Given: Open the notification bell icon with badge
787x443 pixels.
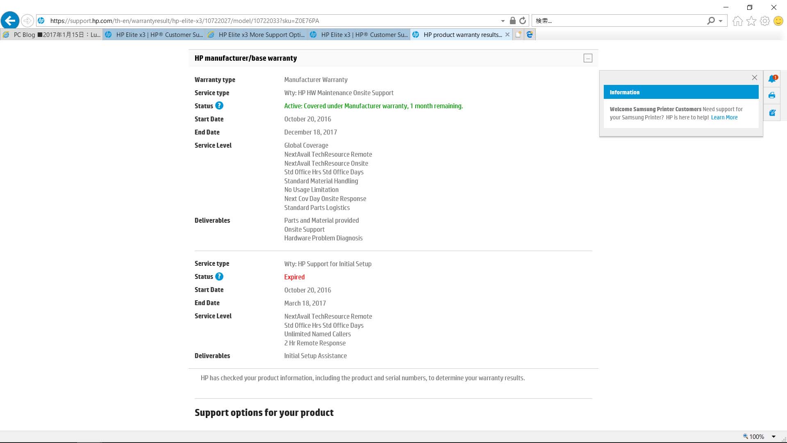Looking at the screenshot, I should pos(772,79).
